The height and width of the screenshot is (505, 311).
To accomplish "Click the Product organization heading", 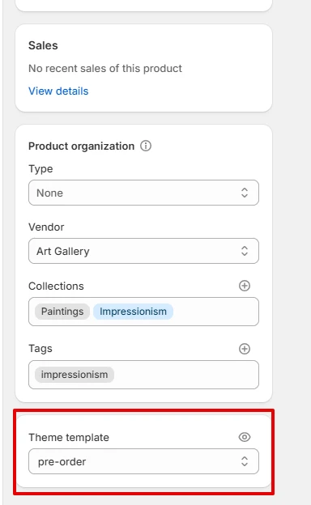I will click(x=81, y=146).
